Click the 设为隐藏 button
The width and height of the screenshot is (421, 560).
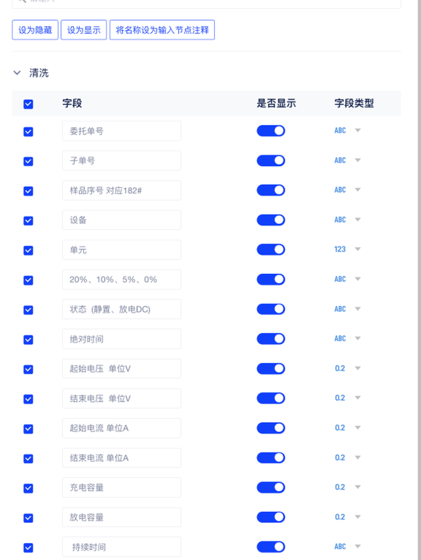click(35, 30)
